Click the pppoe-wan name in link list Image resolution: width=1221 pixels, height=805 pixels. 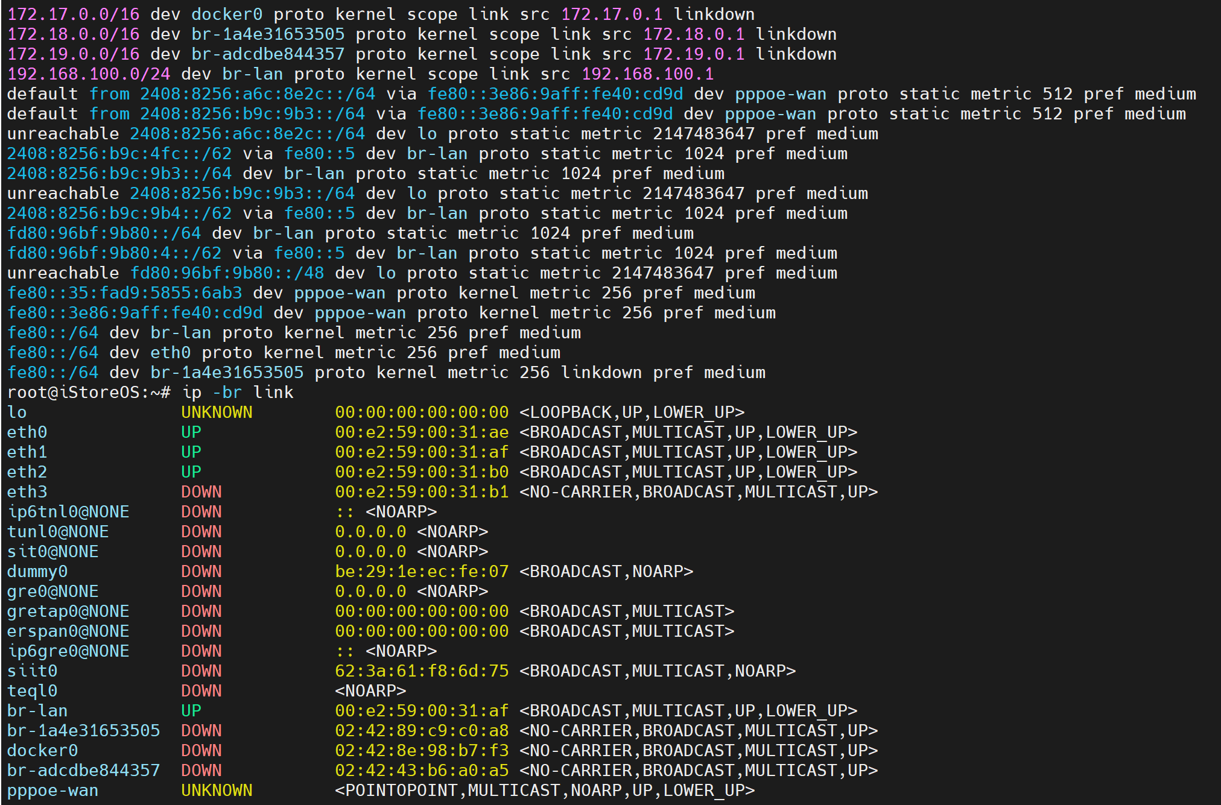pyautogui.click(x=53, y=790)
